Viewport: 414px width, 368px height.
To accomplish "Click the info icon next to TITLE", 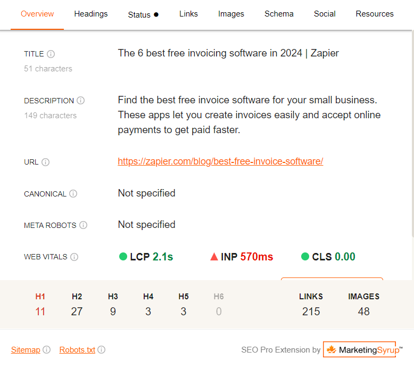I will 51,54.
